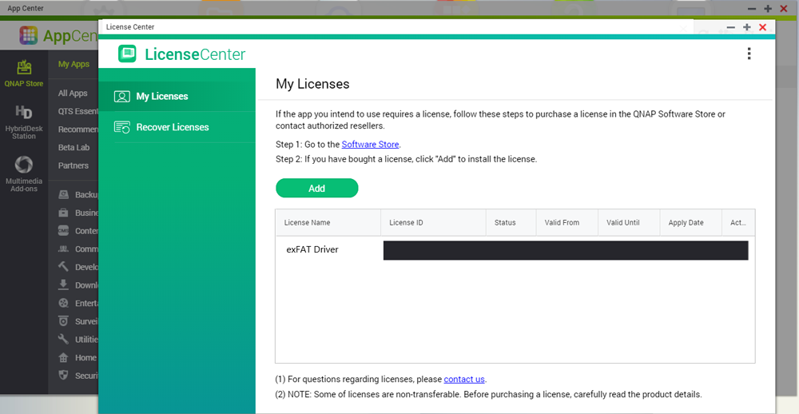Open the three-dot more options menu

pos(749,54)
